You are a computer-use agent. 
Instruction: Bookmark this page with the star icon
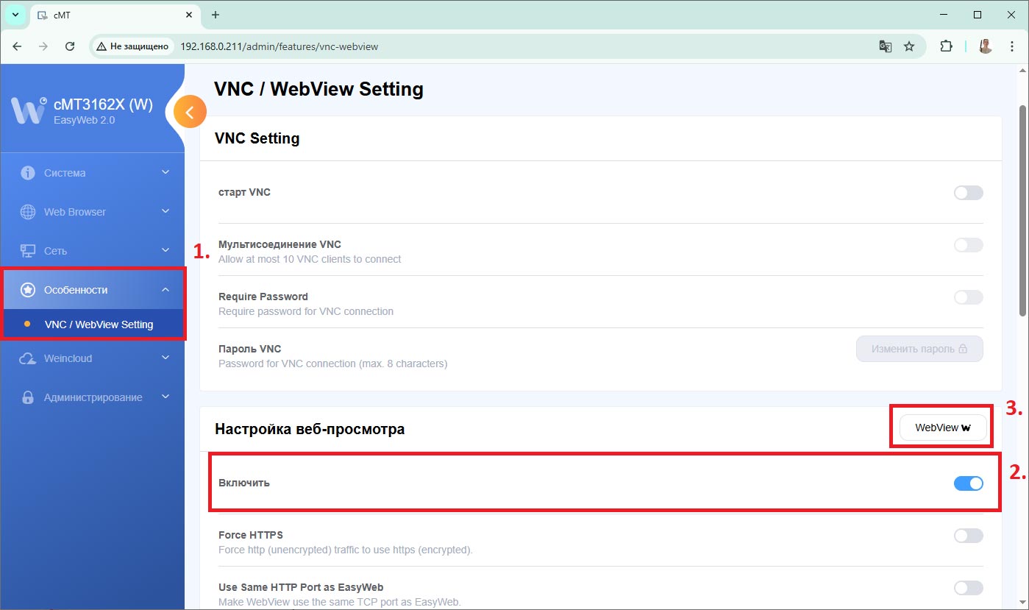[909, 46]
